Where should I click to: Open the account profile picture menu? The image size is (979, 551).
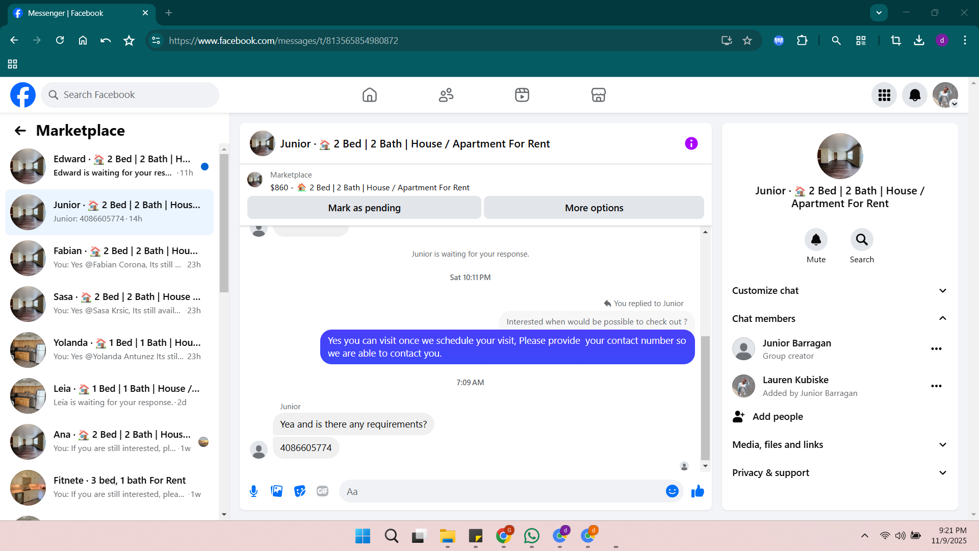[945, 95]
